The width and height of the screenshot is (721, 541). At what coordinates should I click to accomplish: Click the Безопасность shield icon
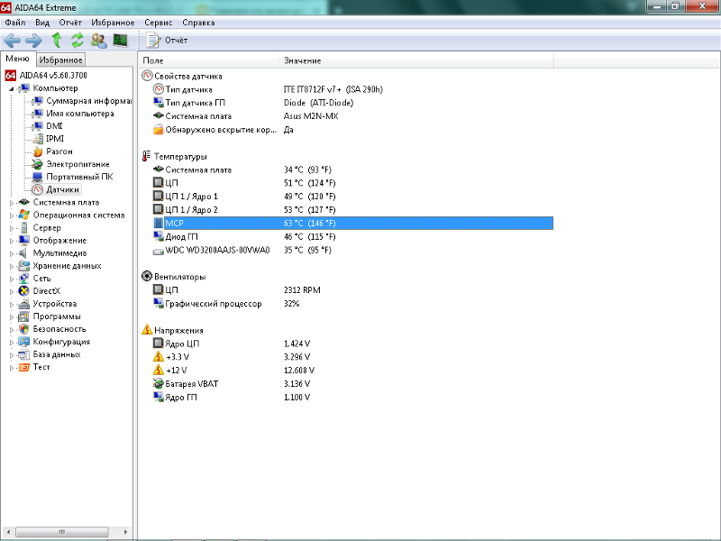pos(24,329)
